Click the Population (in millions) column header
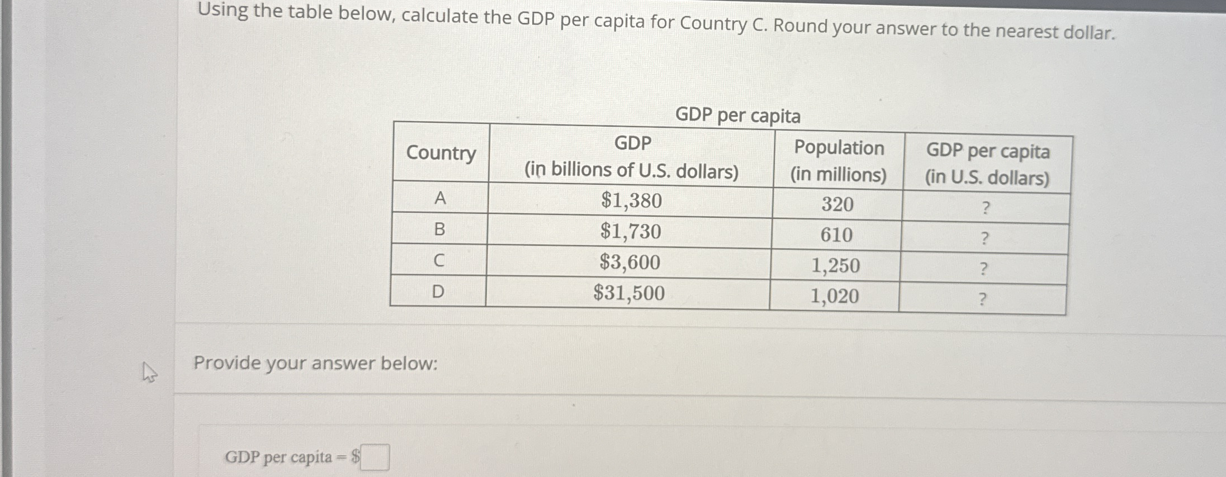This screenshot has width=1226, height=477. (838, 161)
